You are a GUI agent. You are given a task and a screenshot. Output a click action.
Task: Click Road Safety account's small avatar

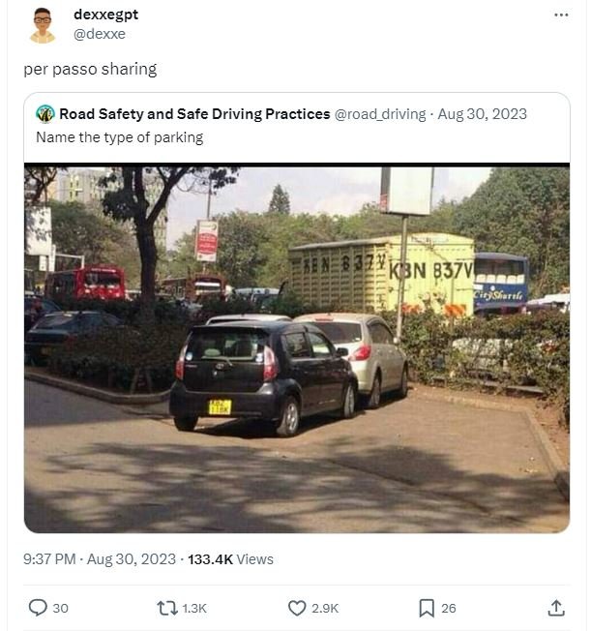tap(44, 114)
